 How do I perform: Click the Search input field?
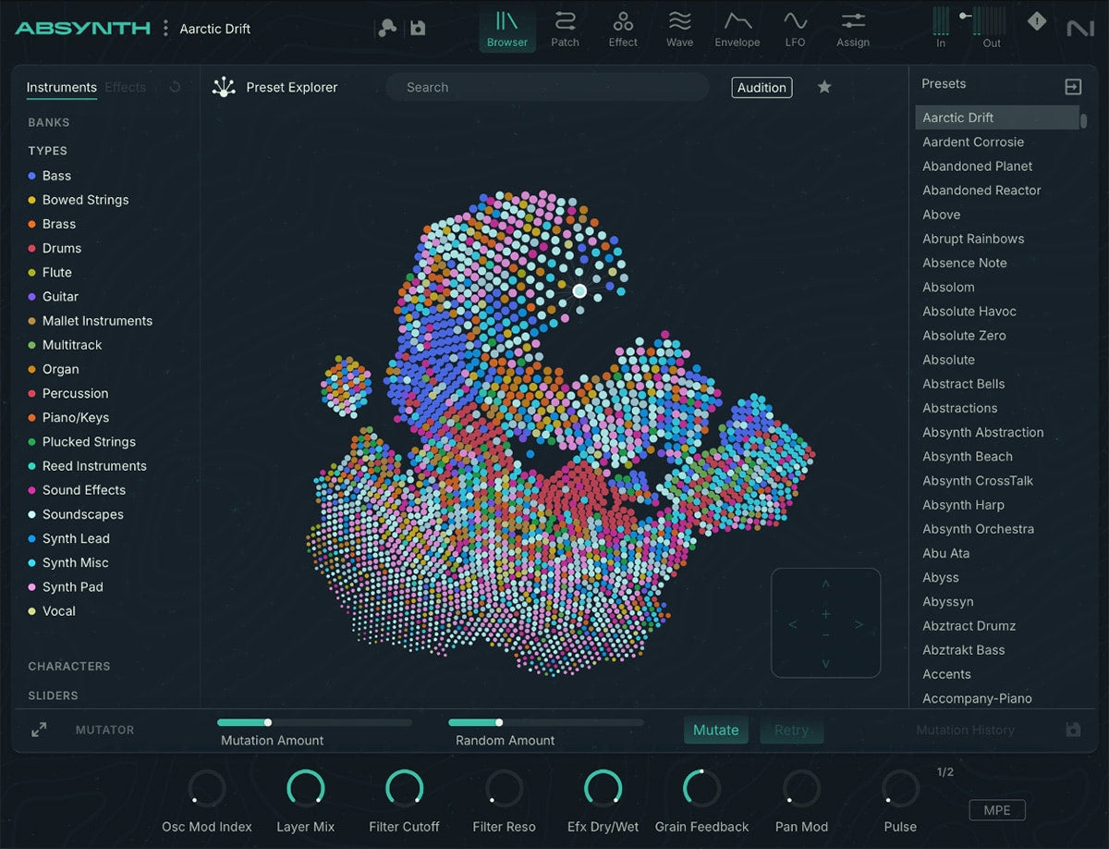[547, 88]
